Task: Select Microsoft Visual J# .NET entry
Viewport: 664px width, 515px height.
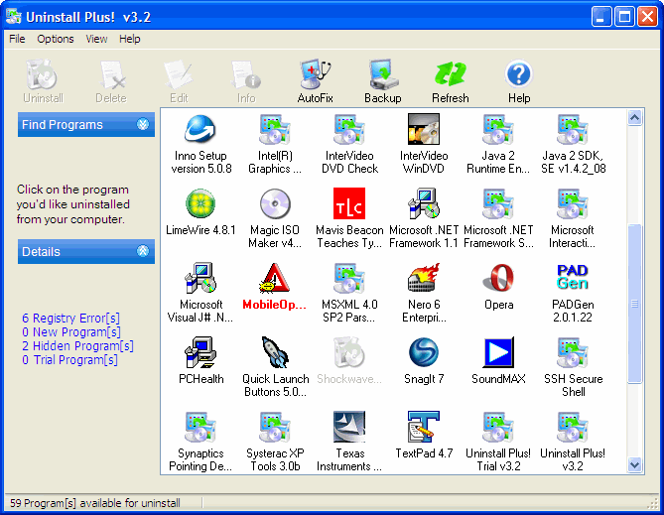Action: coord(200,293)
